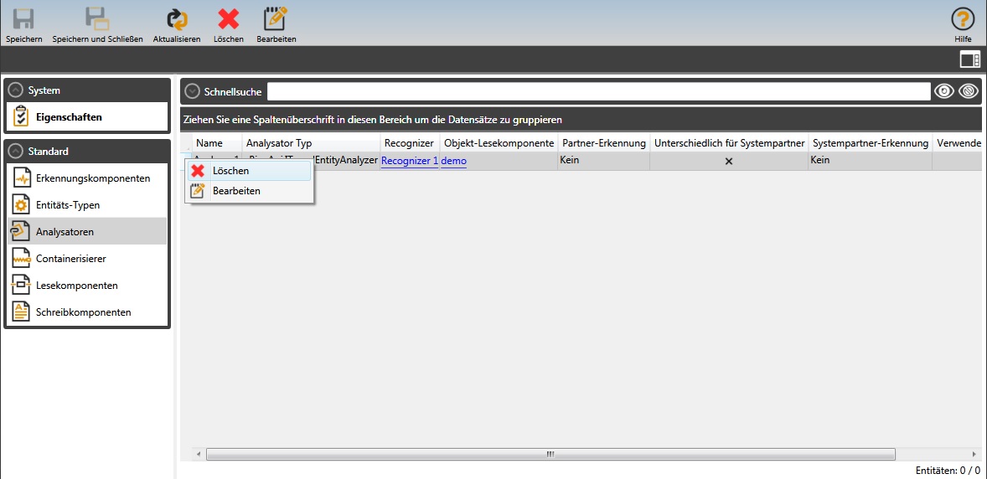Click the horizontal scrollbar thumb
This screenshot has height=479, width=987.
pyautogui.click(x=550, y=454)
